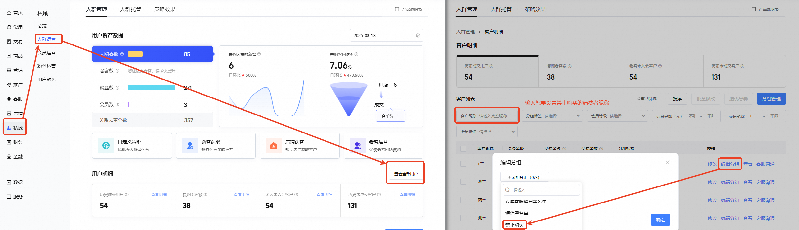Open the 数据 sidebar icon
Viewport: 799px width, 230px height.
point(9,182)
